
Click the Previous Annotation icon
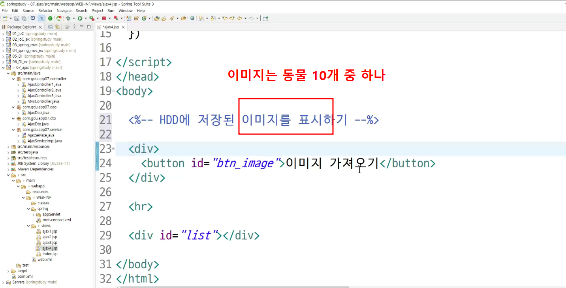point(213,18)
